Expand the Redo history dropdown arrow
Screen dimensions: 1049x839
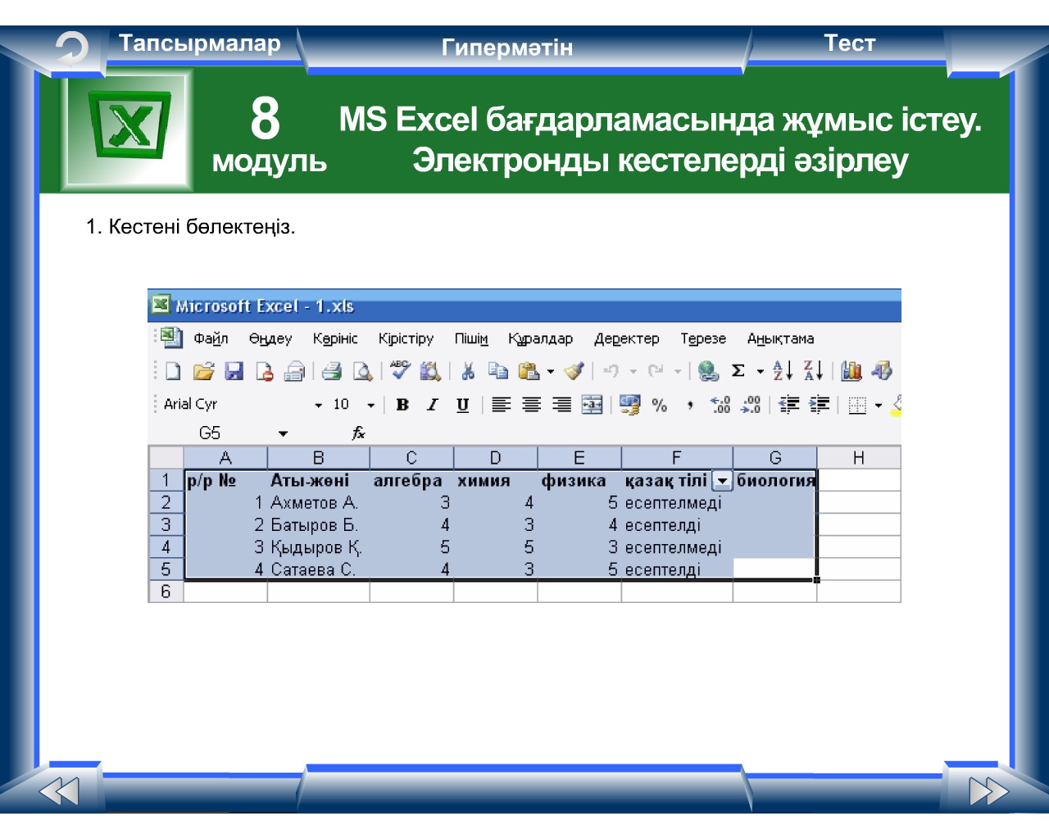click(678, 372)
